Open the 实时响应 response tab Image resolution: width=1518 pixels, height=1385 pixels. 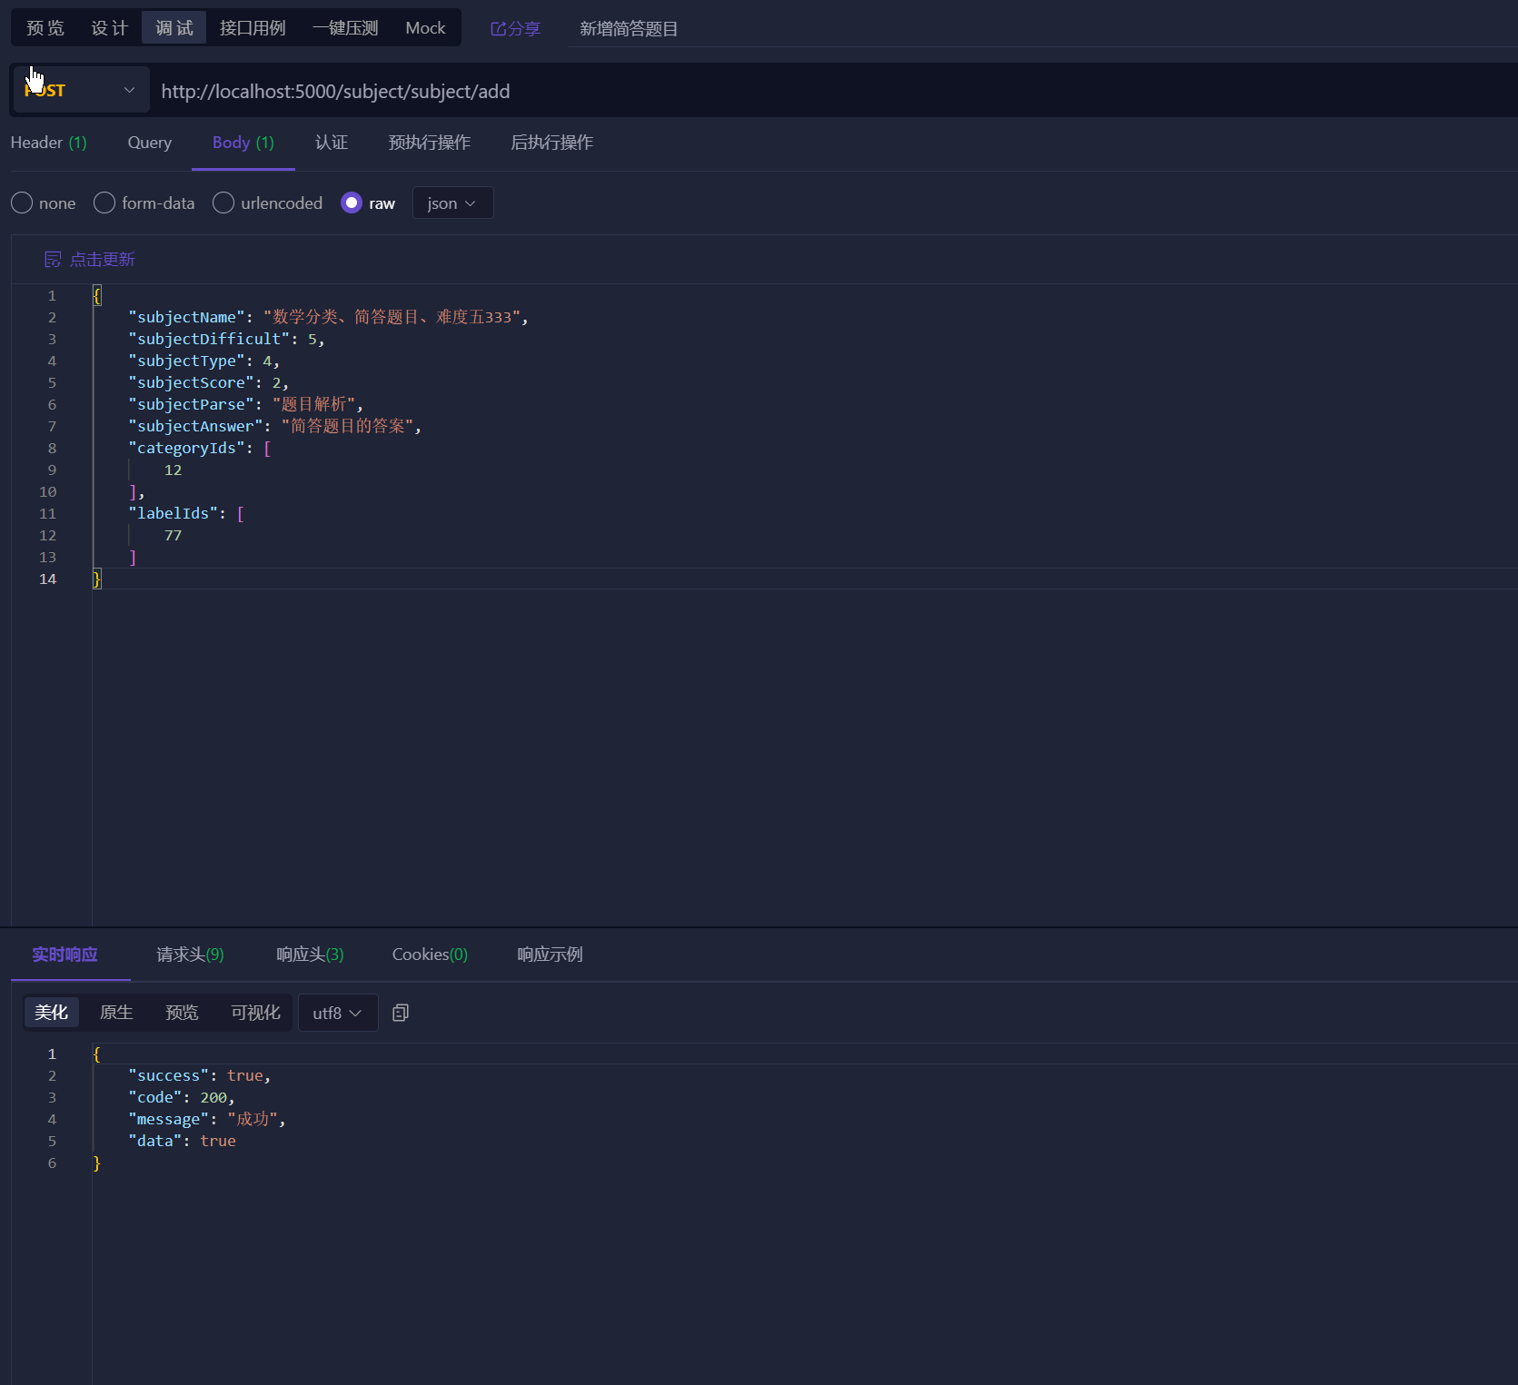(x=64, y=955)
